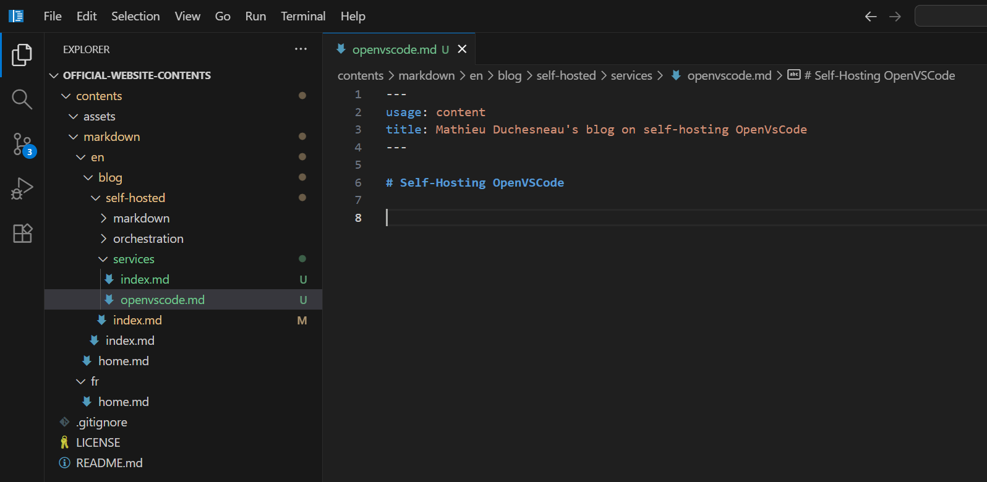Click breadcrumb segment 'contents'
This screenshot has height=482, width=987.
tap(361, 75)
